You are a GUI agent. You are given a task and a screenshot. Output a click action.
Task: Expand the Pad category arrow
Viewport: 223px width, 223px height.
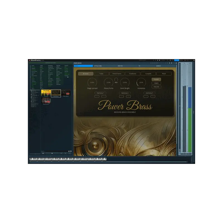click(31, 102)
